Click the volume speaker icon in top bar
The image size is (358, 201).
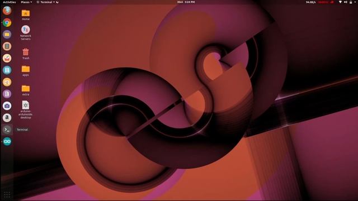point(346,2)
